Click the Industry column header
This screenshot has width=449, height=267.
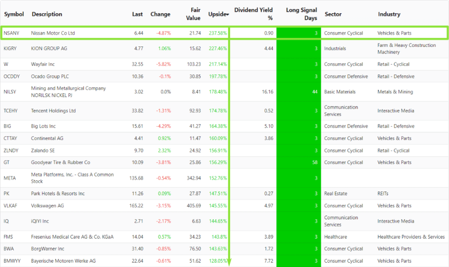(389, 14)
